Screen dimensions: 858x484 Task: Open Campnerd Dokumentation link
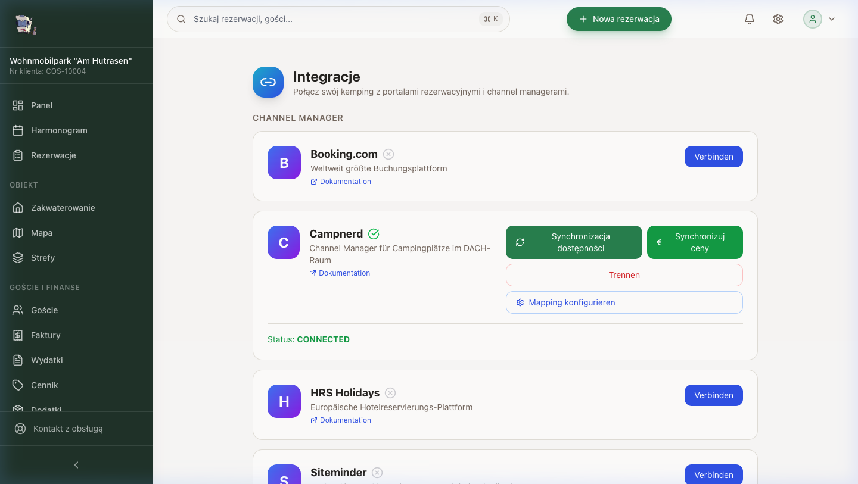point(340,273)
